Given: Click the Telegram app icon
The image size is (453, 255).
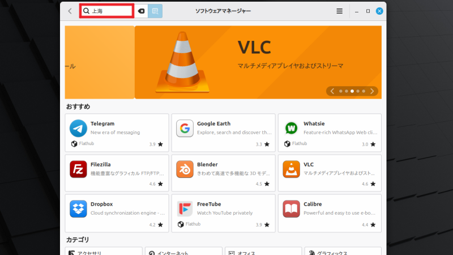Looking at the screenshot, I should (78, 128).
